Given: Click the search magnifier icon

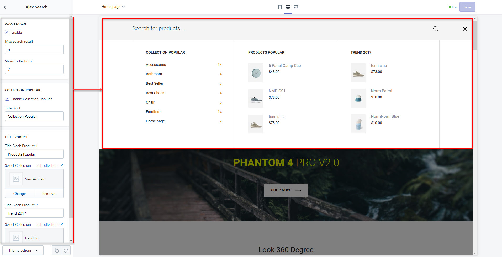Looking at the screenshot, I should coord(436,29).
